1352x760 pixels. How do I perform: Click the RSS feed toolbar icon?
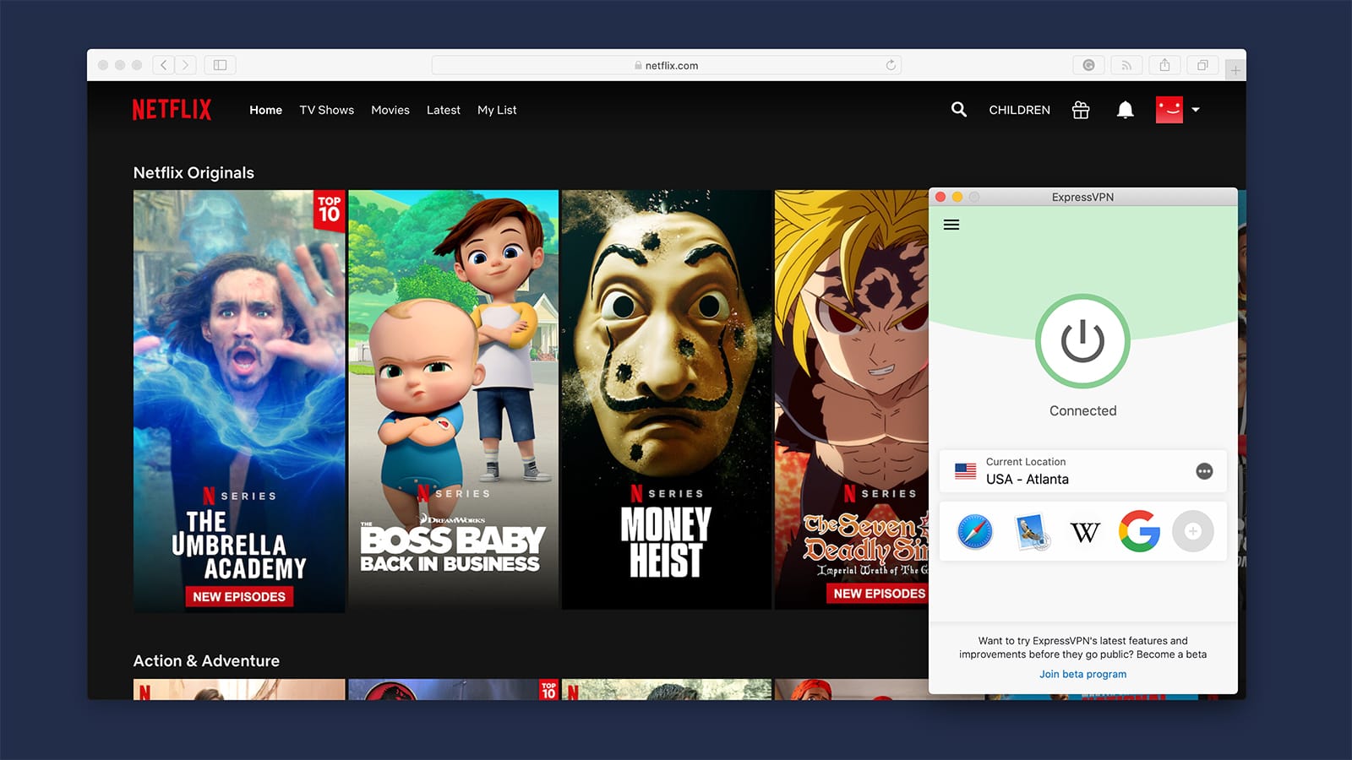1126,65
